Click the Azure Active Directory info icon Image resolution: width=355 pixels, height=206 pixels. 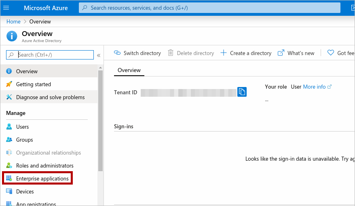(x=12, y=36)
